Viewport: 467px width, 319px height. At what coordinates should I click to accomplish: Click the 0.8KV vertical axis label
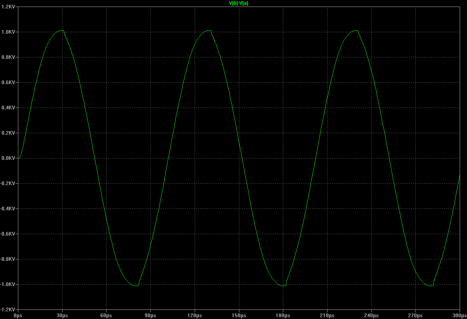9,57
